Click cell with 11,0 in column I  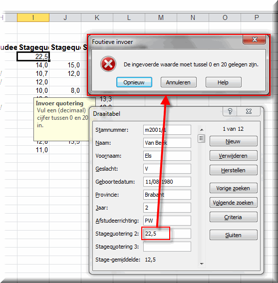pyautogui.click(x=33, y=150)
